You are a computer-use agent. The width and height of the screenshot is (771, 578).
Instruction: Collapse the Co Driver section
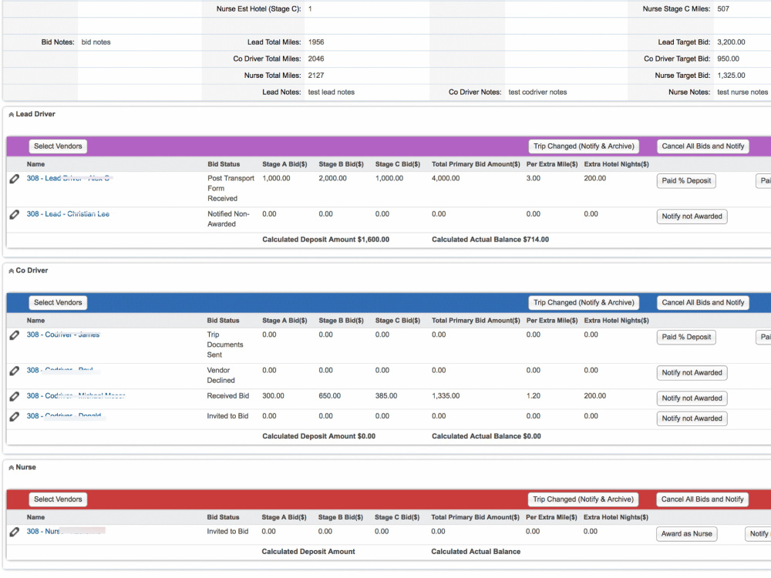[x=12, y=271]
